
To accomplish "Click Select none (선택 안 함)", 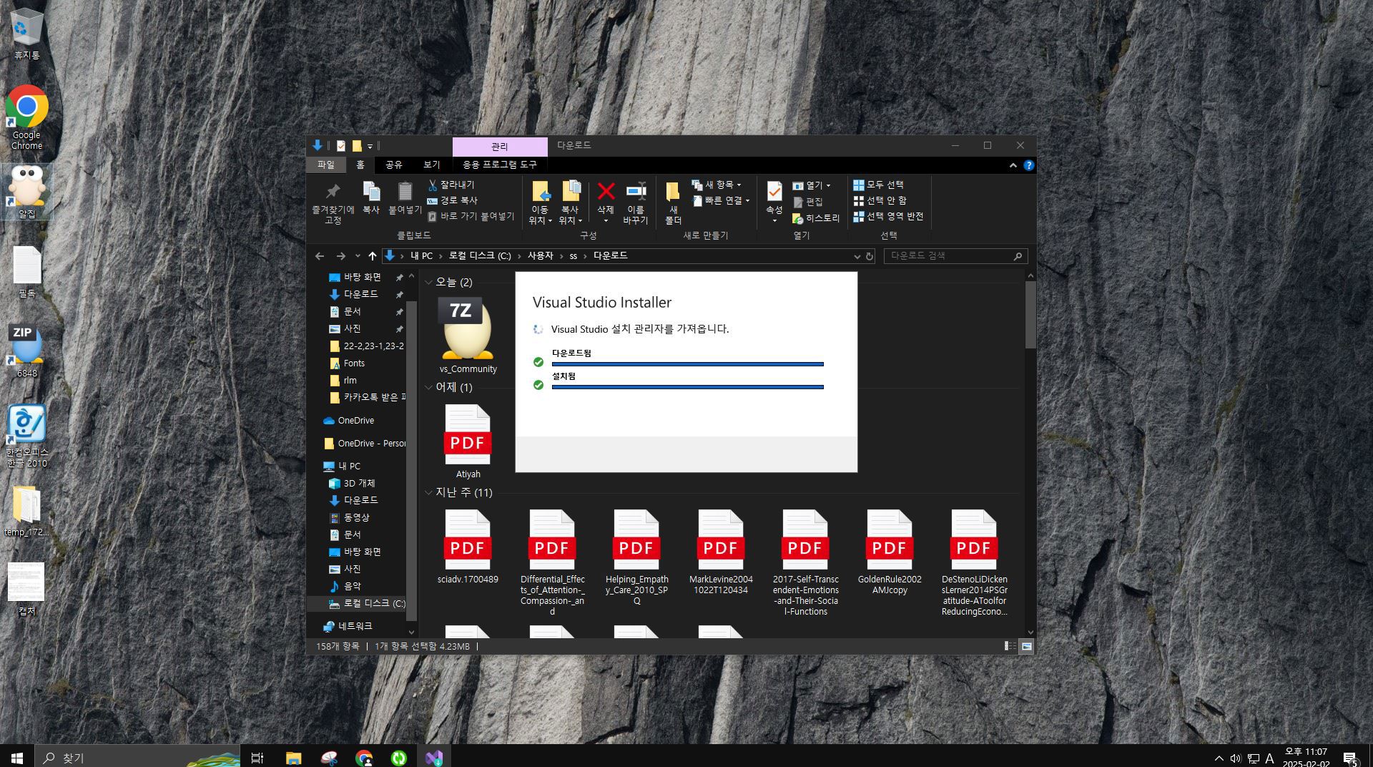I will coord(880,200).
